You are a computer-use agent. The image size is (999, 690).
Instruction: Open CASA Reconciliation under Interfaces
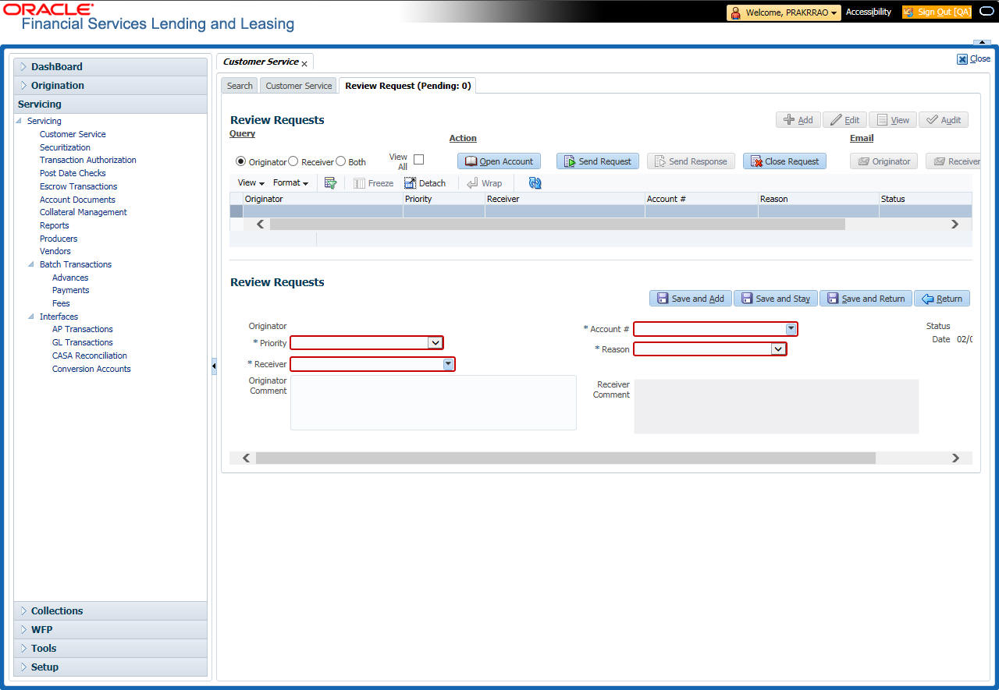[x=90, y=356]
